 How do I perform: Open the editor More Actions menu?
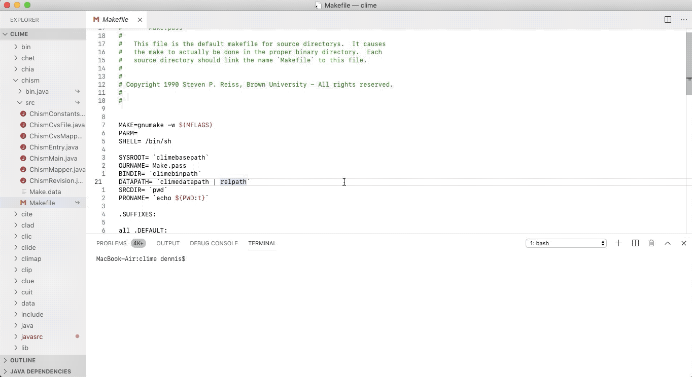point(683,20)
